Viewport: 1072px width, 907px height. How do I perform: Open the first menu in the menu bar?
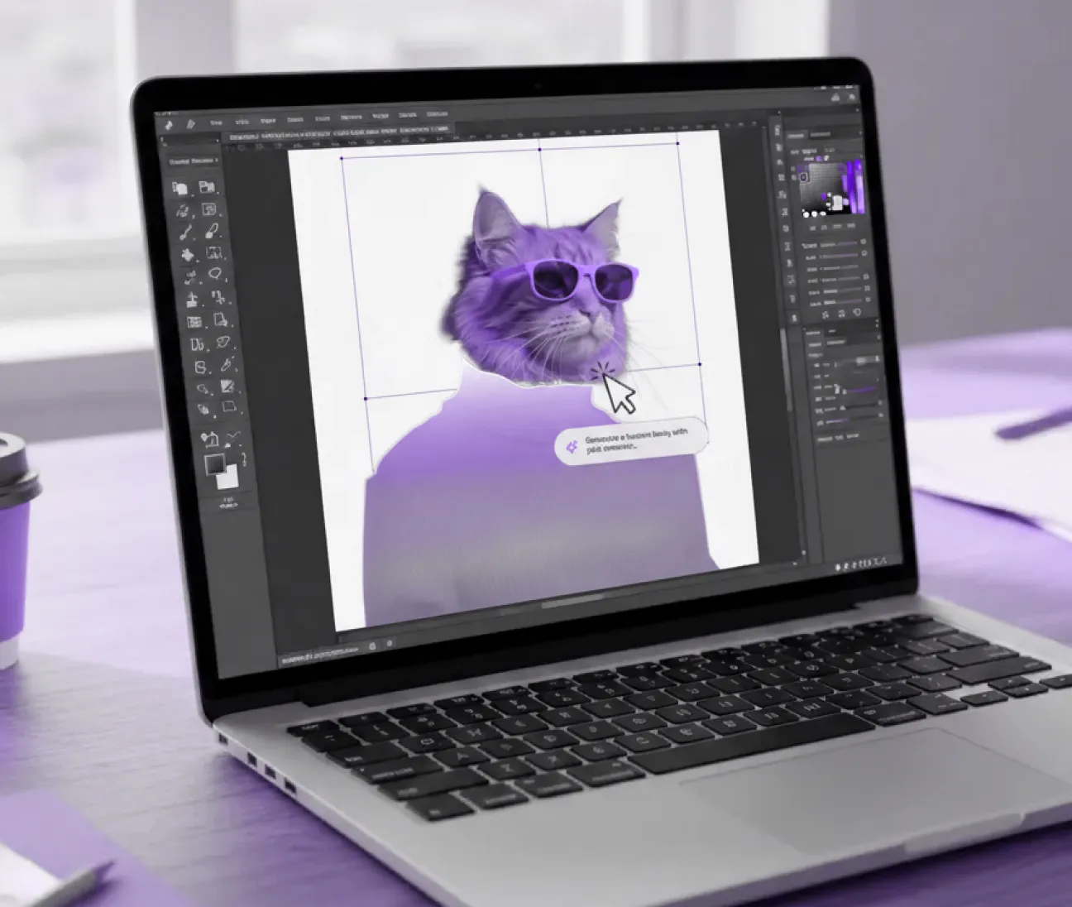click(x=217, y=122)
